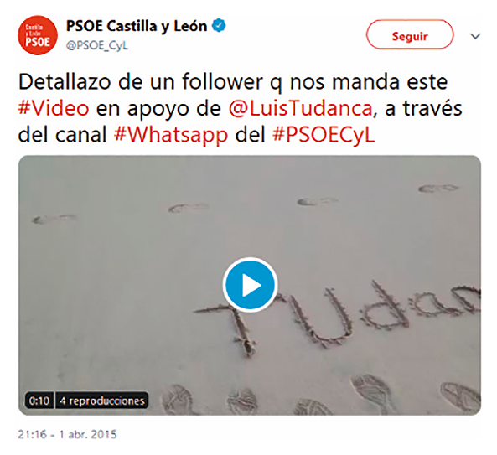The height and width of the screenshot is (455, 497).
Task: Open the #Whatsapp hashtag link
Action: tap(171, 135)
